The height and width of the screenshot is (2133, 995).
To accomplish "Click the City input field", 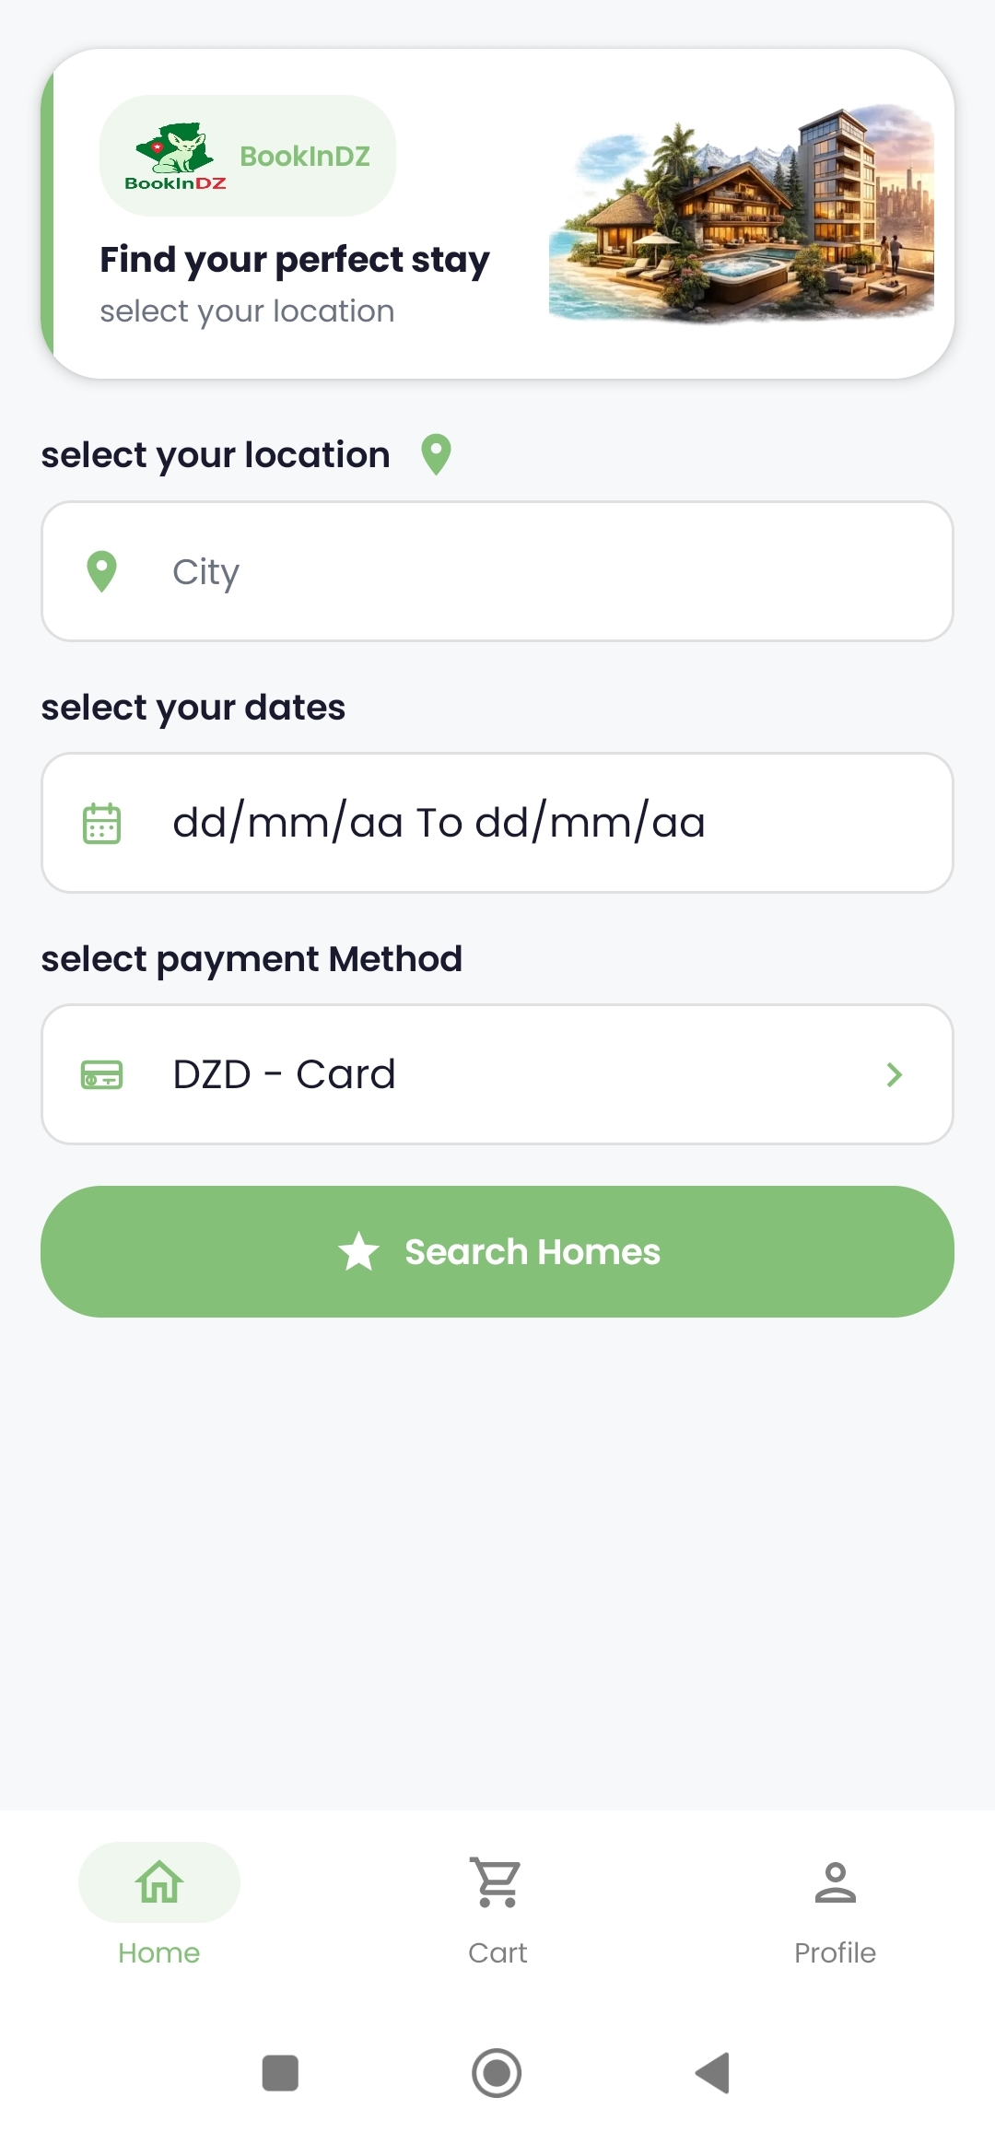I will (x=534, y=571).
